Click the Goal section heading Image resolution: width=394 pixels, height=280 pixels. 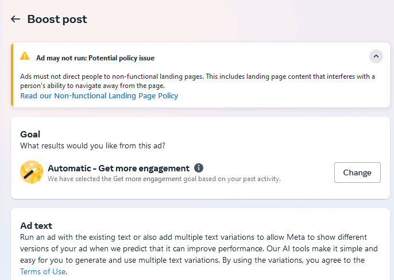pyautogui.click(x=30, y=135)
